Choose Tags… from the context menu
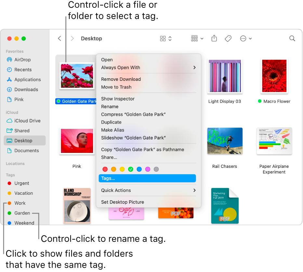303x272 pixels. click(147, 178)
